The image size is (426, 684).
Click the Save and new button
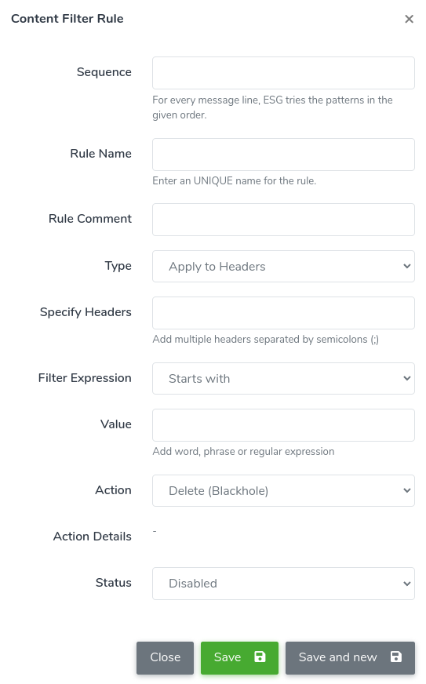point(350,657)
